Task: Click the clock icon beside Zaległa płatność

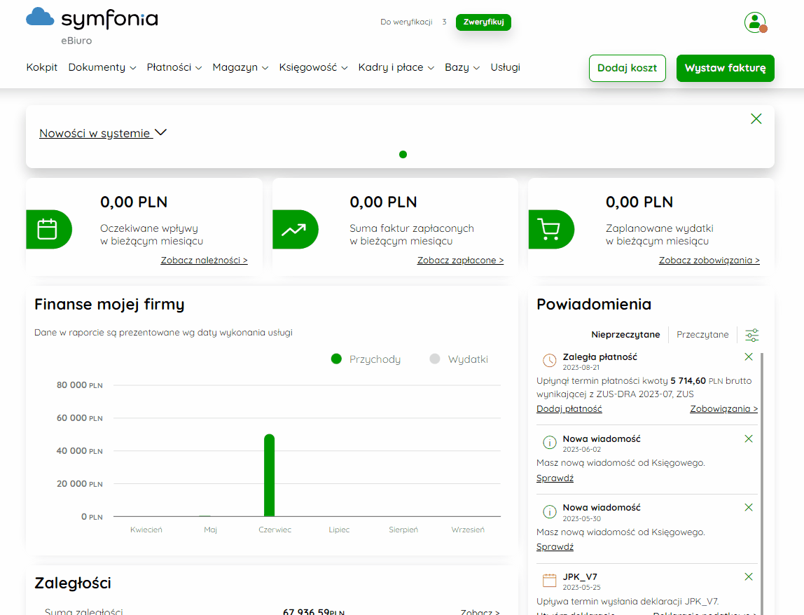Action: 549,360
